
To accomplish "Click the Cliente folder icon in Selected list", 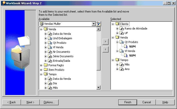I will [x=117, y=24].
